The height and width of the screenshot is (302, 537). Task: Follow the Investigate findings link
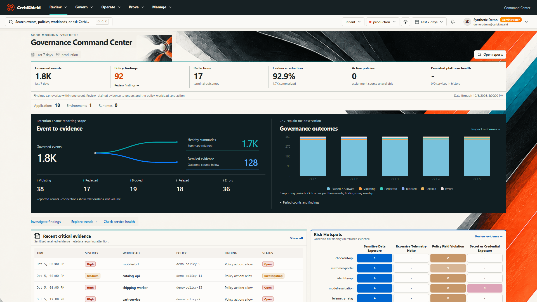point(48,222)
